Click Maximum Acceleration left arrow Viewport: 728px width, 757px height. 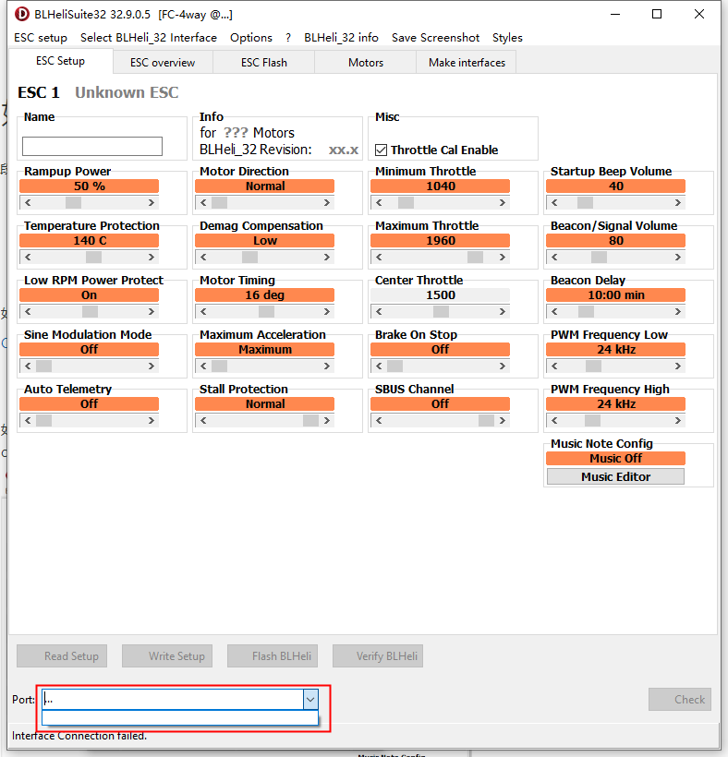tap(203, 366)
